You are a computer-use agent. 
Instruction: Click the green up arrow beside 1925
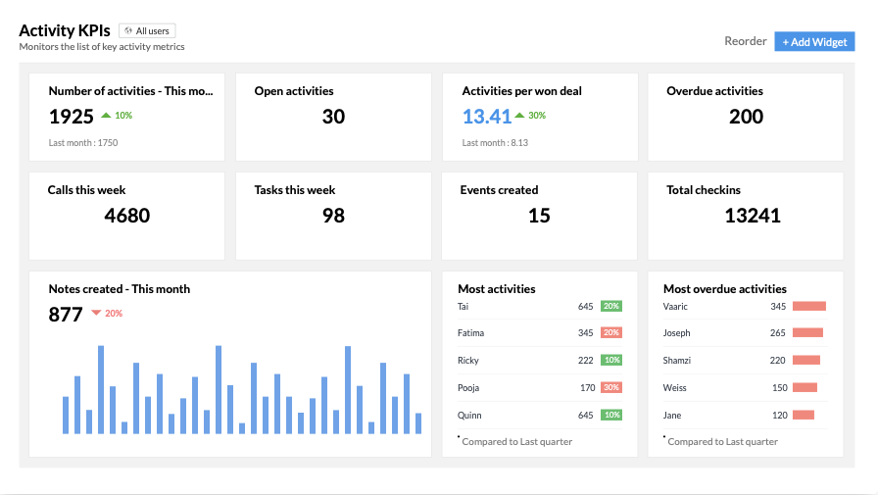(x=106, y=116)
